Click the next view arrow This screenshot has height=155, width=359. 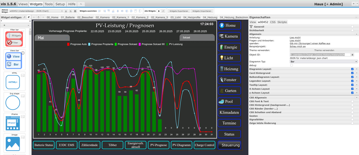(43, 17)
